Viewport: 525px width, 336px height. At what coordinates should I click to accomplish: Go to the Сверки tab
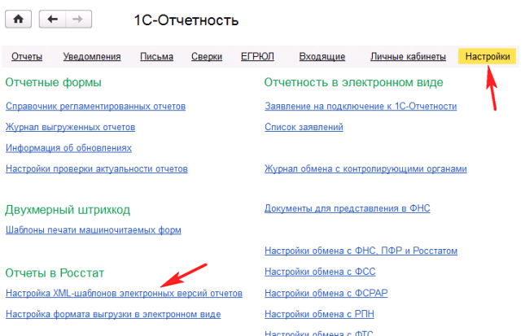click(207, 57)
